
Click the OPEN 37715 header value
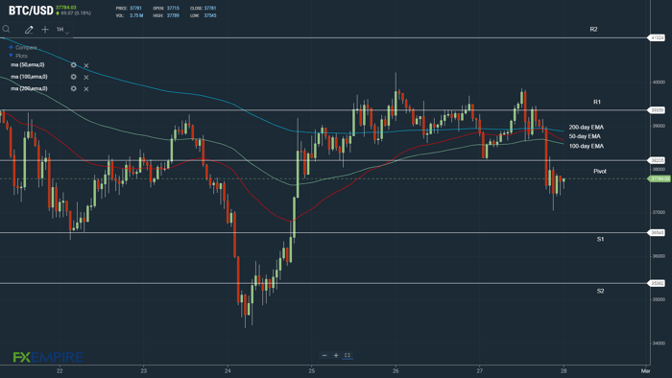coord(173,8)
